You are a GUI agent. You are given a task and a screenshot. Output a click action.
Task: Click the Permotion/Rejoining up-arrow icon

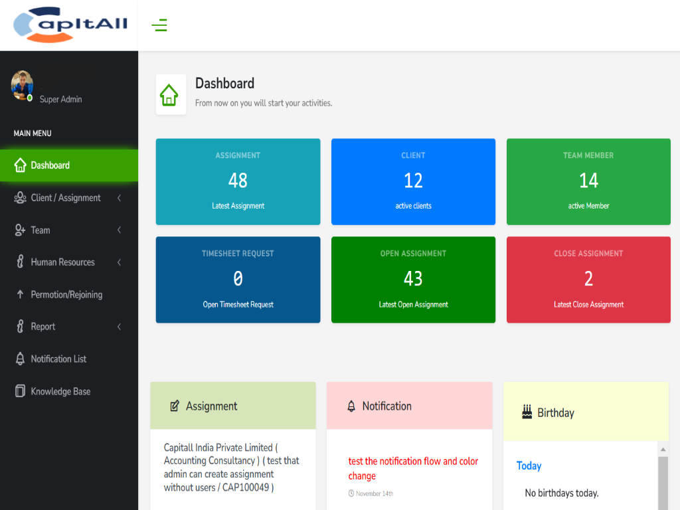20,294
